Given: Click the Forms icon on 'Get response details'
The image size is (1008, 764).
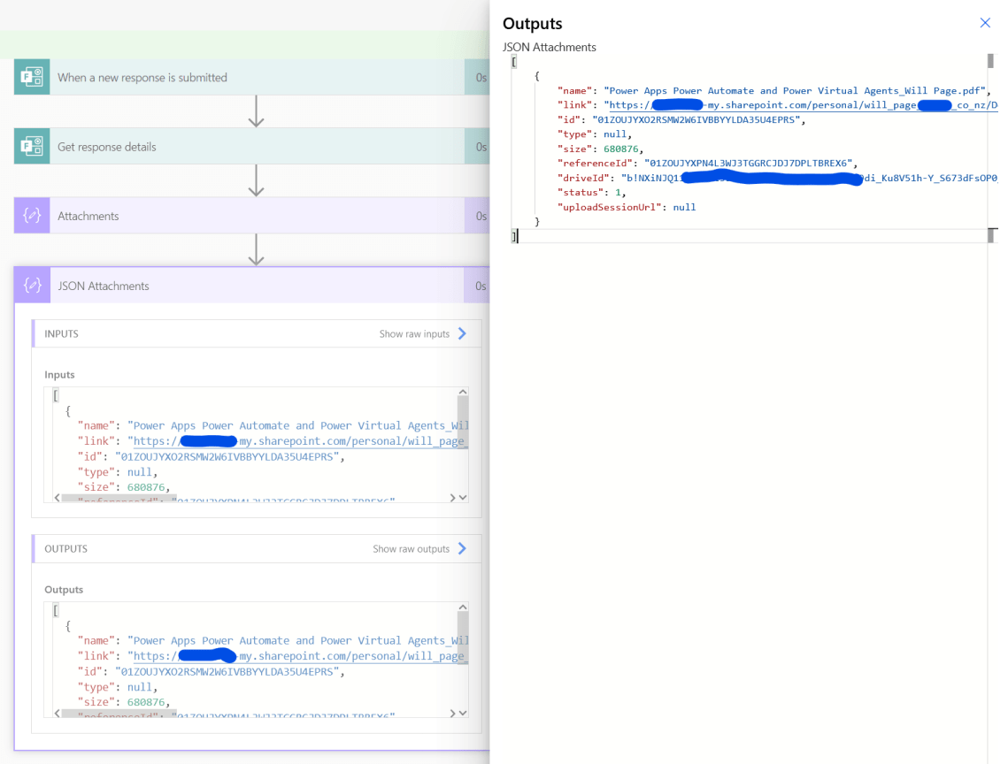Looking at the screenshot, I should [32, 145].
